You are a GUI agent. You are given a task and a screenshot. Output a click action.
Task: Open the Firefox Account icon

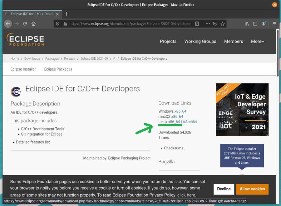[x=264, y=24]
